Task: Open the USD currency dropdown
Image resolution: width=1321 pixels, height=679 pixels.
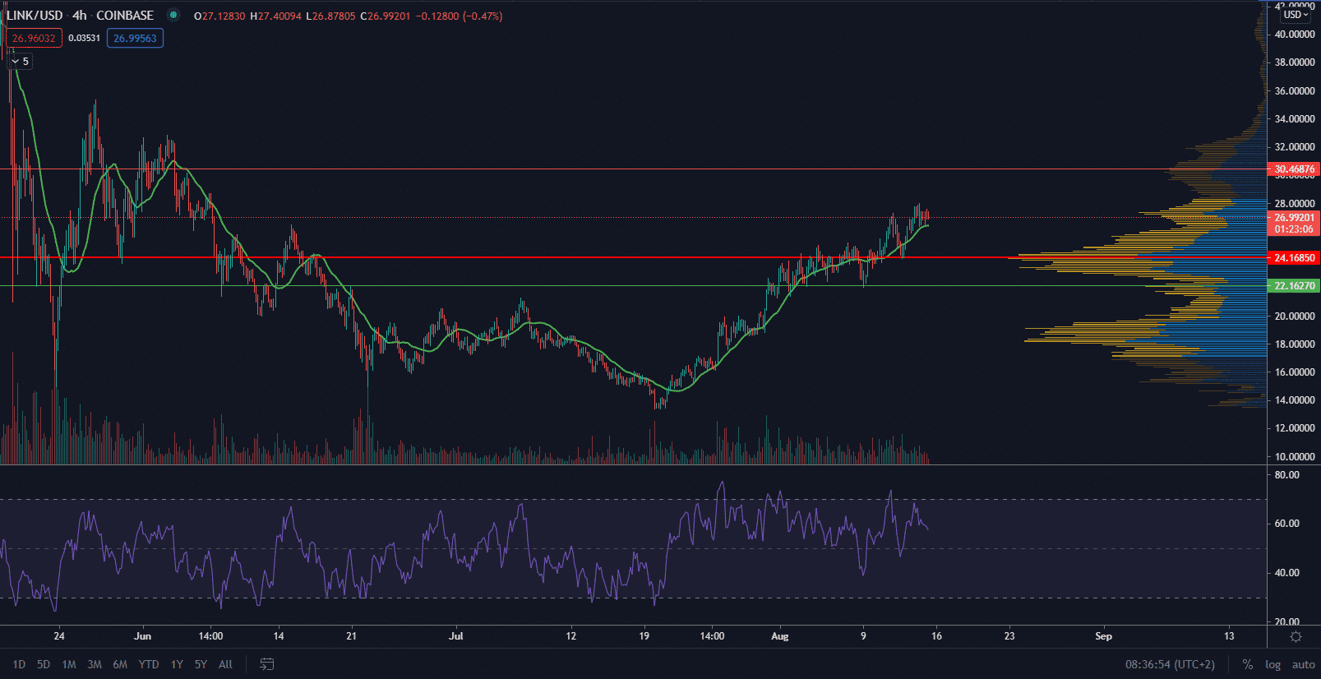Action: point(1296,15)
